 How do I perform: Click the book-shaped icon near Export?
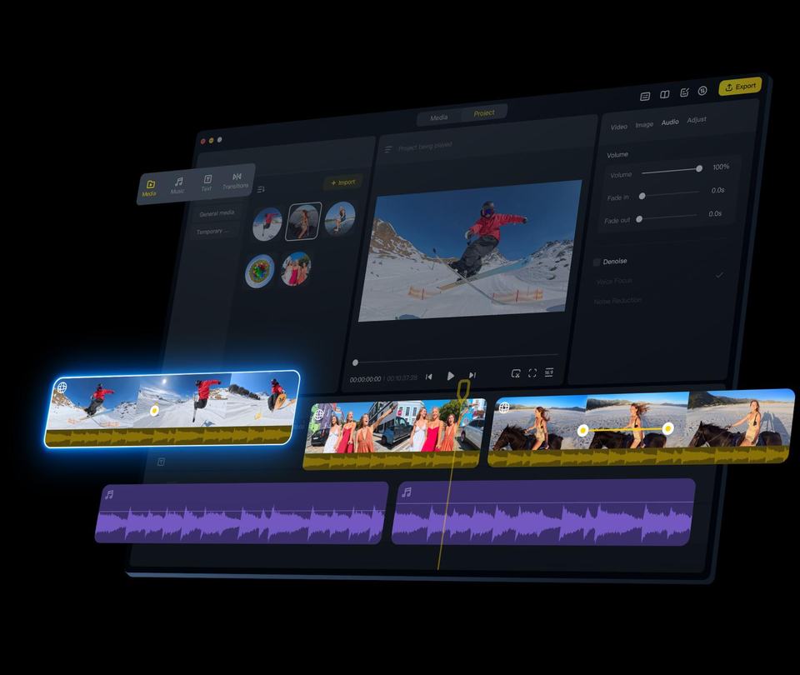click(664, 94)
